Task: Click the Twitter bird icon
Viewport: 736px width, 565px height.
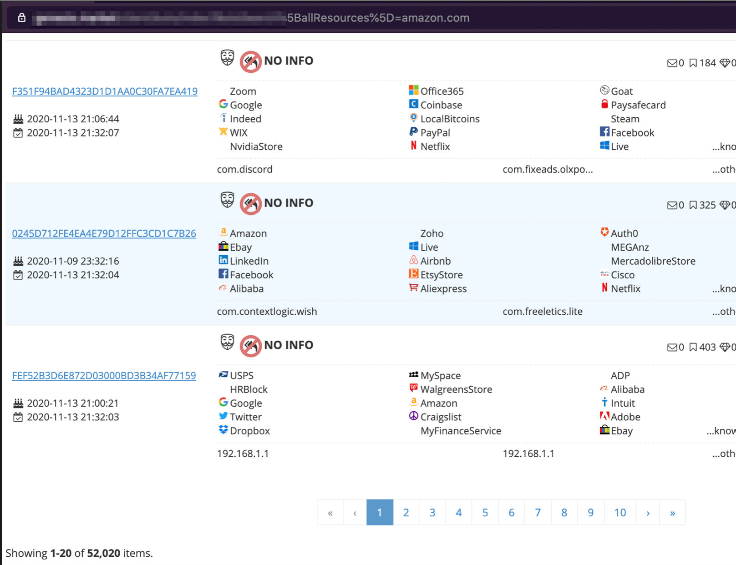Action: click(223, 416)
